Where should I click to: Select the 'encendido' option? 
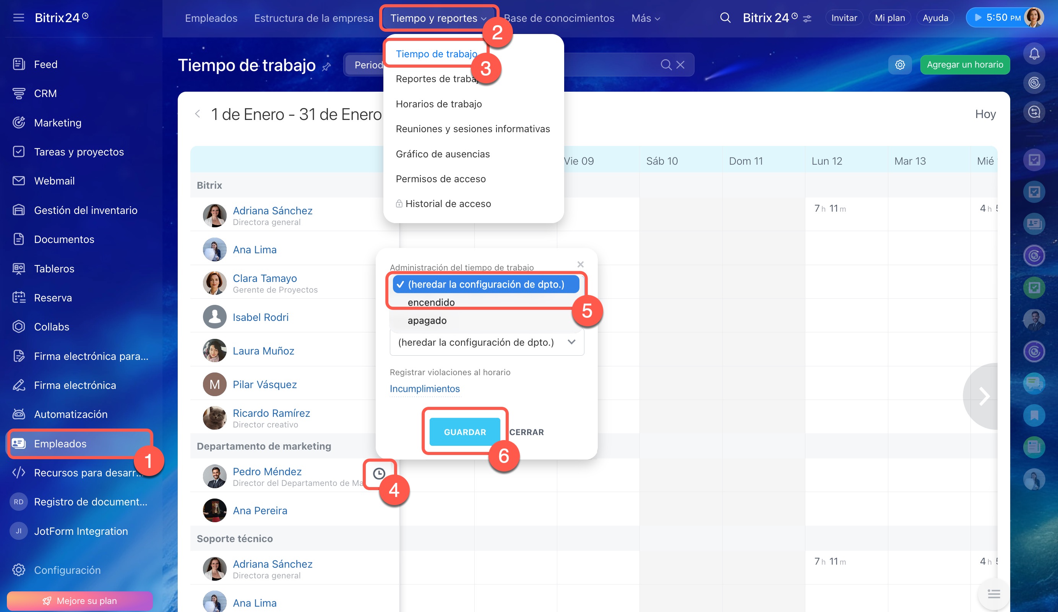(x=431, y=302)
